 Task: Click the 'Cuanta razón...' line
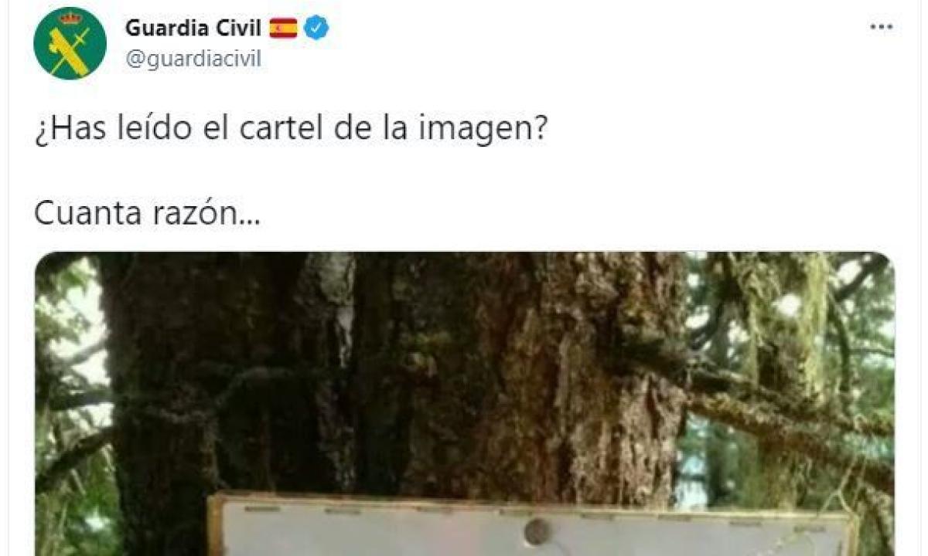[147, 213]
